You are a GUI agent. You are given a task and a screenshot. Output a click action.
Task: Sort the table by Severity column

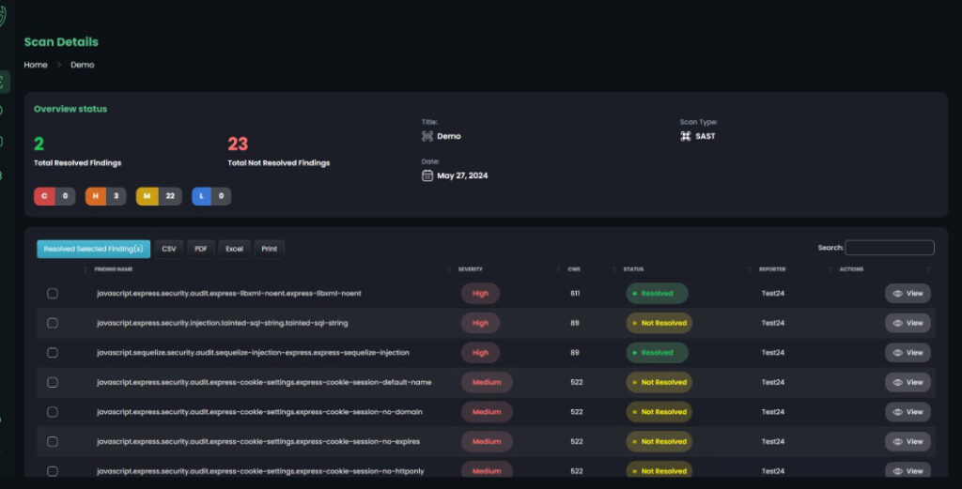[471, 269]
